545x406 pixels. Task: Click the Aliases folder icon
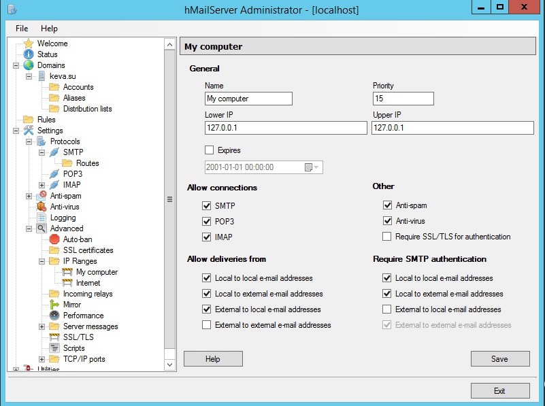click(x=54, y=98)
